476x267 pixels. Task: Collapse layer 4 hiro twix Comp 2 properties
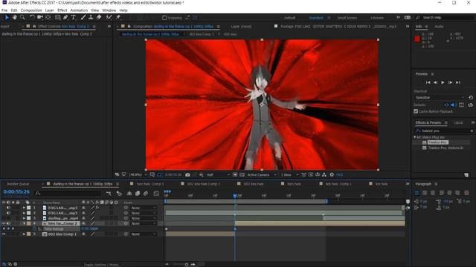point(24,223)
